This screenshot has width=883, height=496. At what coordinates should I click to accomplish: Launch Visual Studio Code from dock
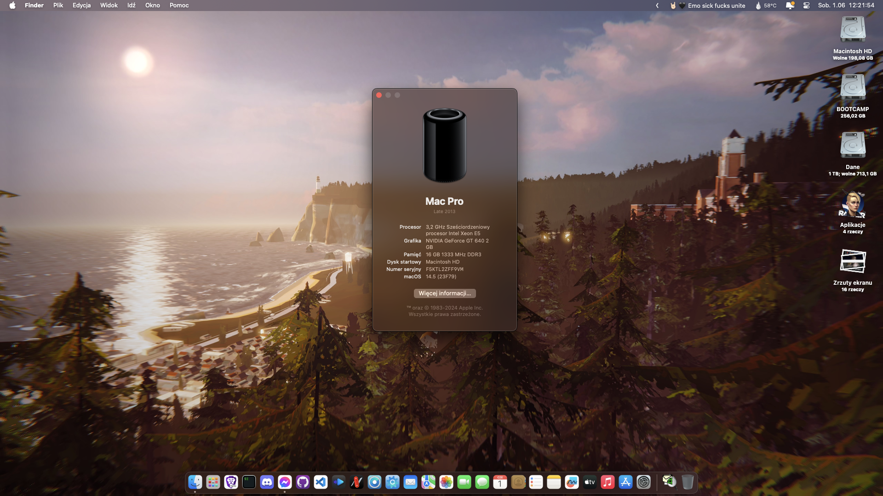321,482
